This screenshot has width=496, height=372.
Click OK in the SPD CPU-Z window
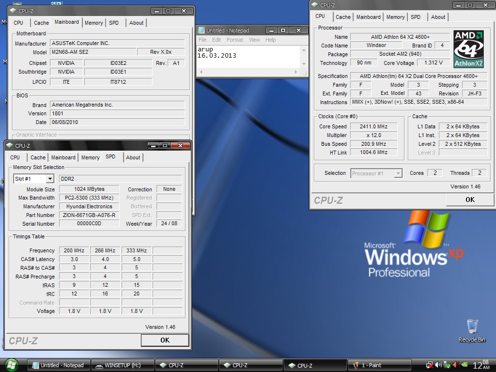coord(165,341)
